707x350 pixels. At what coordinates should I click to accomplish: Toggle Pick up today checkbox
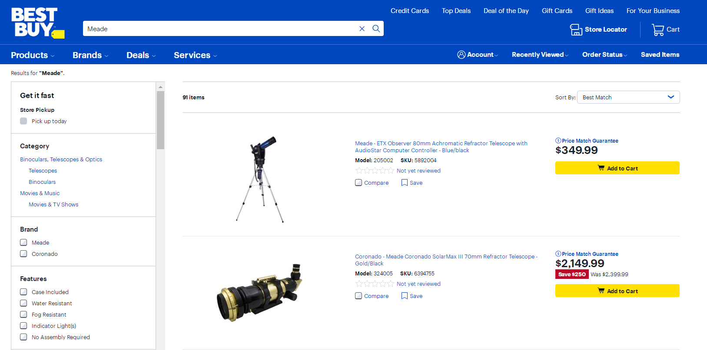pyautogui.click(x=23, y=121)
